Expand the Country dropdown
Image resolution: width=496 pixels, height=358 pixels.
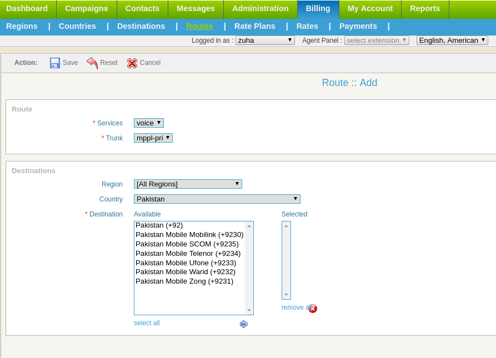(217, 199)
